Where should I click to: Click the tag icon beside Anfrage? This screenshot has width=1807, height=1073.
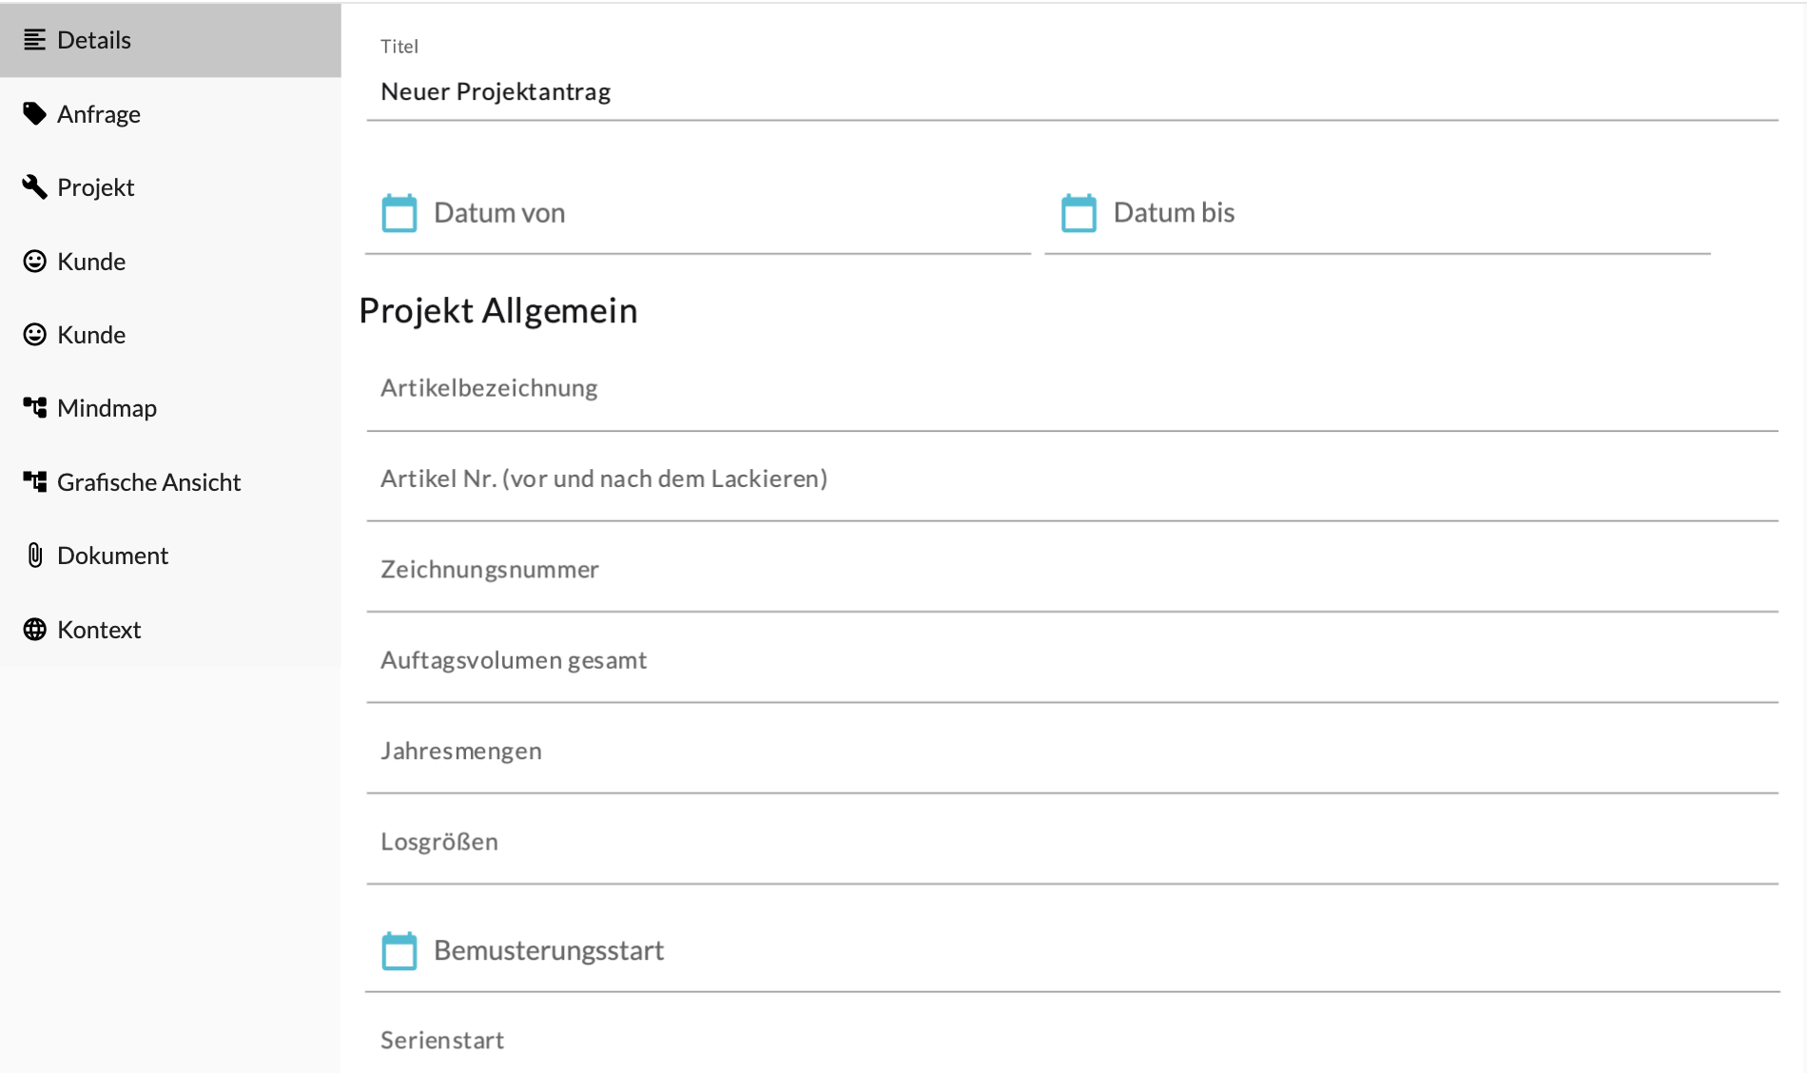pyautogui.click(x=34, y=114)
